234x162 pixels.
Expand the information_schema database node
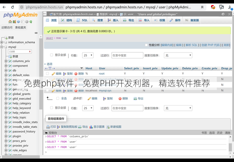coord(2,42)
